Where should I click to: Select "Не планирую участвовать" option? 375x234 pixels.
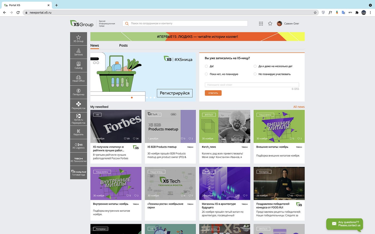(x=255, y=74)
